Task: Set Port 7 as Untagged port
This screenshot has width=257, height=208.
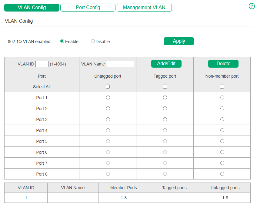Action: (108, 163)
